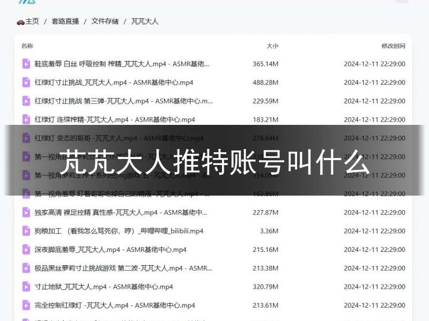Click video icon beside the 229.59M file
This screenshot has width=429, height=321.
point(26,101)
